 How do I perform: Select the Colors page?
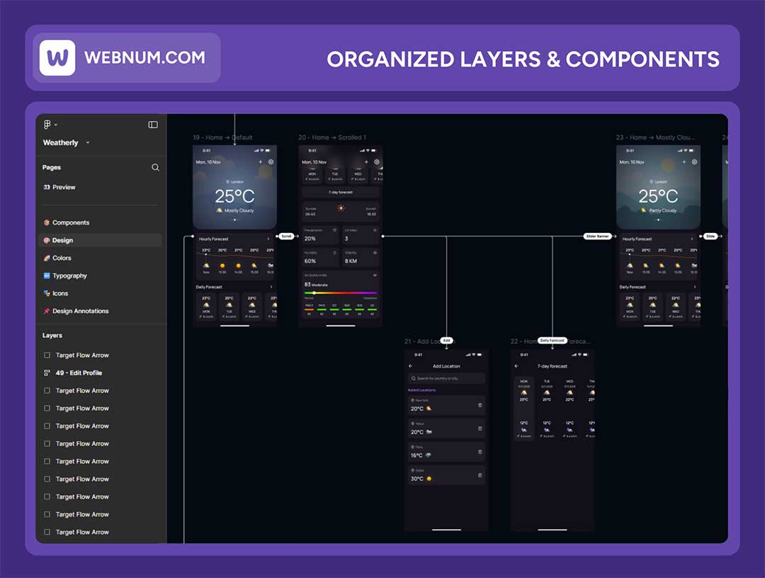(62, 258)
